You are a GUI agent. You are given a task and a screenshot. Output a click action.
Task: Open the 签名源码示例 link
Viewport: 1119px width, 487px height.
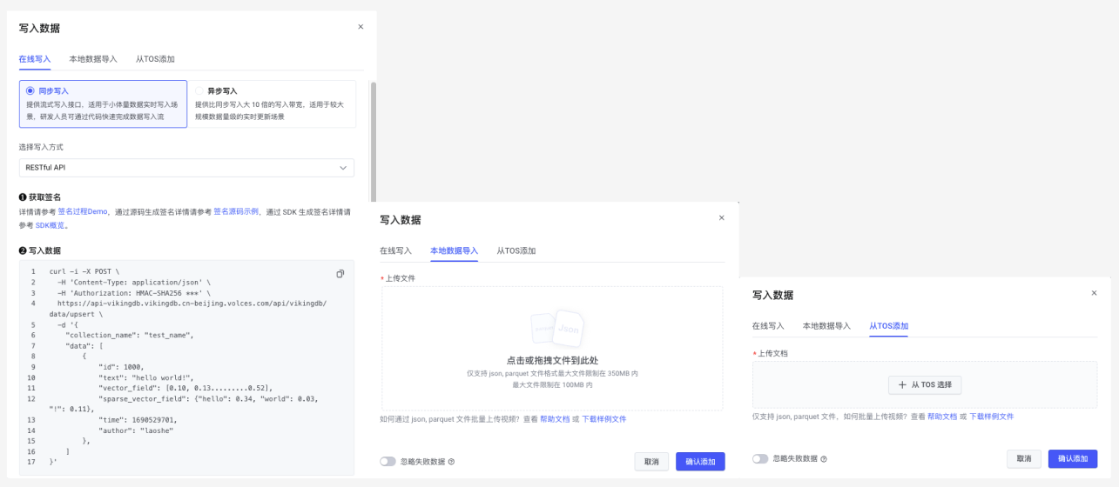click(236, 211)
